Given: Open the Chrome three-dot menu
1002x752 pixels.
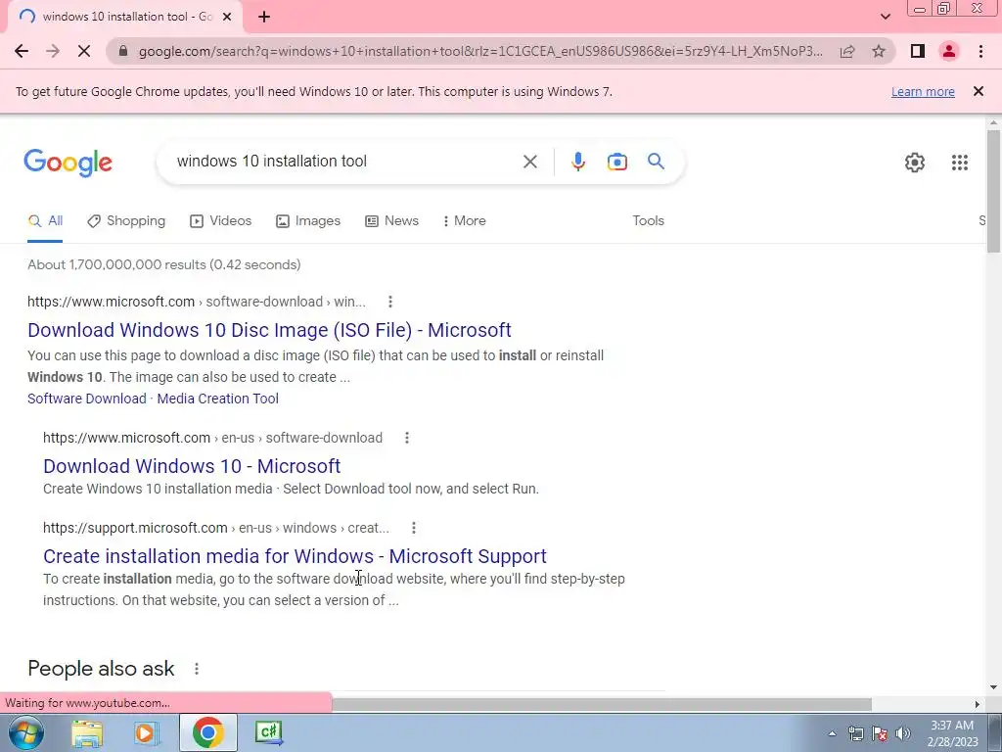Looking at the screenshot, I should (x=980, y=51).
